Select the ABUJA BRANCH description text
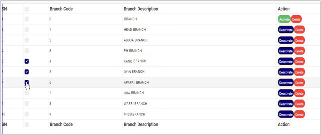The height and width of the screenshot is (135, 321). pos(135,40)
